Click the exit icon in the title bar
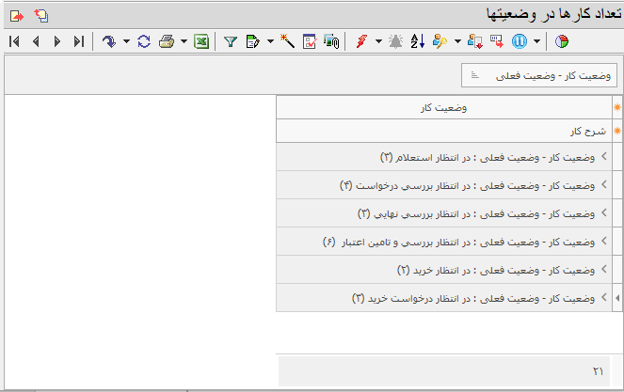This screenshot has height=392, width=624. point(17,15)
